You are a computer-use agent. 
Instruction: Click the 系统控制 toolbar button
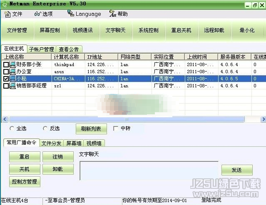[149, 30]
